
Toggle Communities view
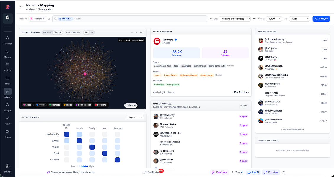[73, 32]
